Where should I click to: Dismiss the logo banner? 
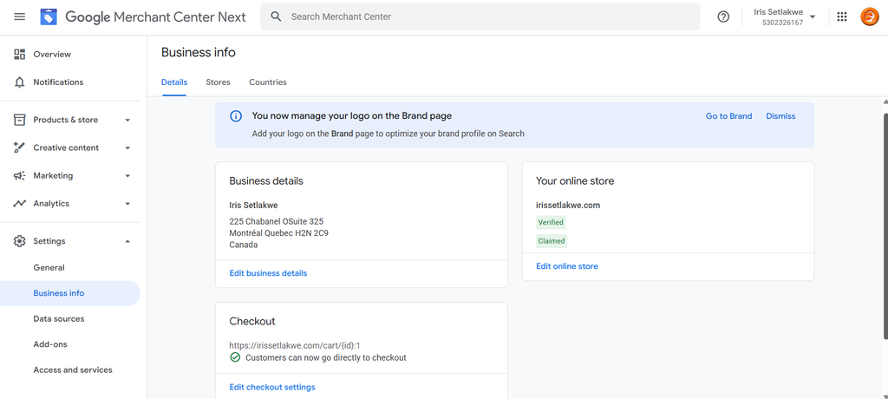[781, 116]
